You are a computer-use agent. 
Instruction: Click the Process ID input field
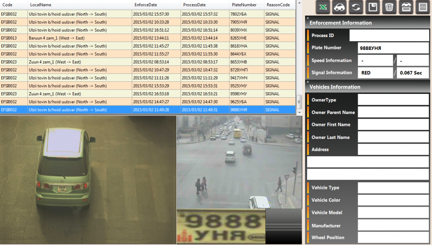tap(389, 35)
